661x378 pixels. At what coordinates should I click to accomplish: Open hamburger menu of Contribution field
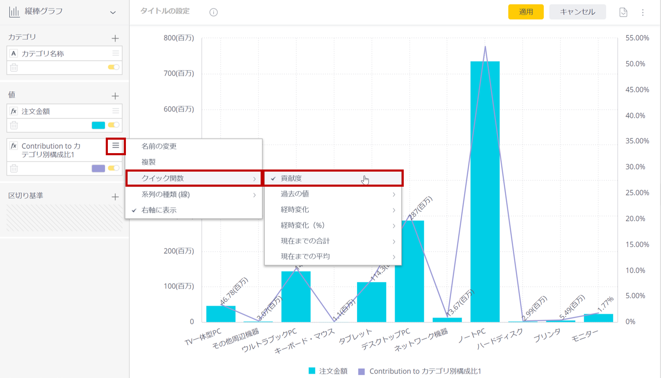coord(116,146)
